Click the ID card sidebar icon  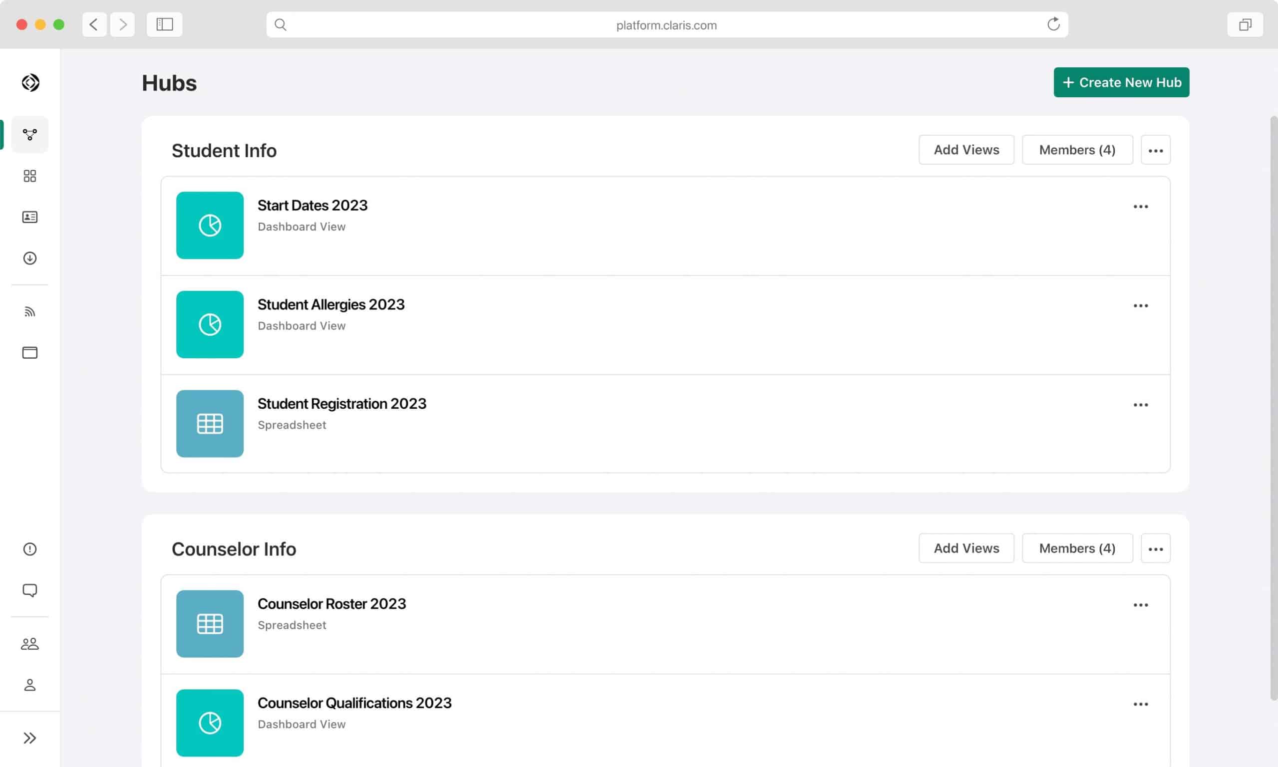click(x=30, y=217)
